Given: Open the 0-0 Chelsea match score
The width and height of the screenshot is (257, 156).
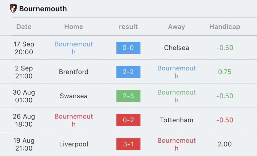Looking at the screenshot, I should [x=128, y=48].
